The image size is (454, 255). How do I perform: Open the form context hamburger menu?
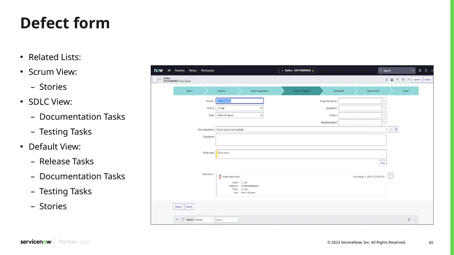160,80
